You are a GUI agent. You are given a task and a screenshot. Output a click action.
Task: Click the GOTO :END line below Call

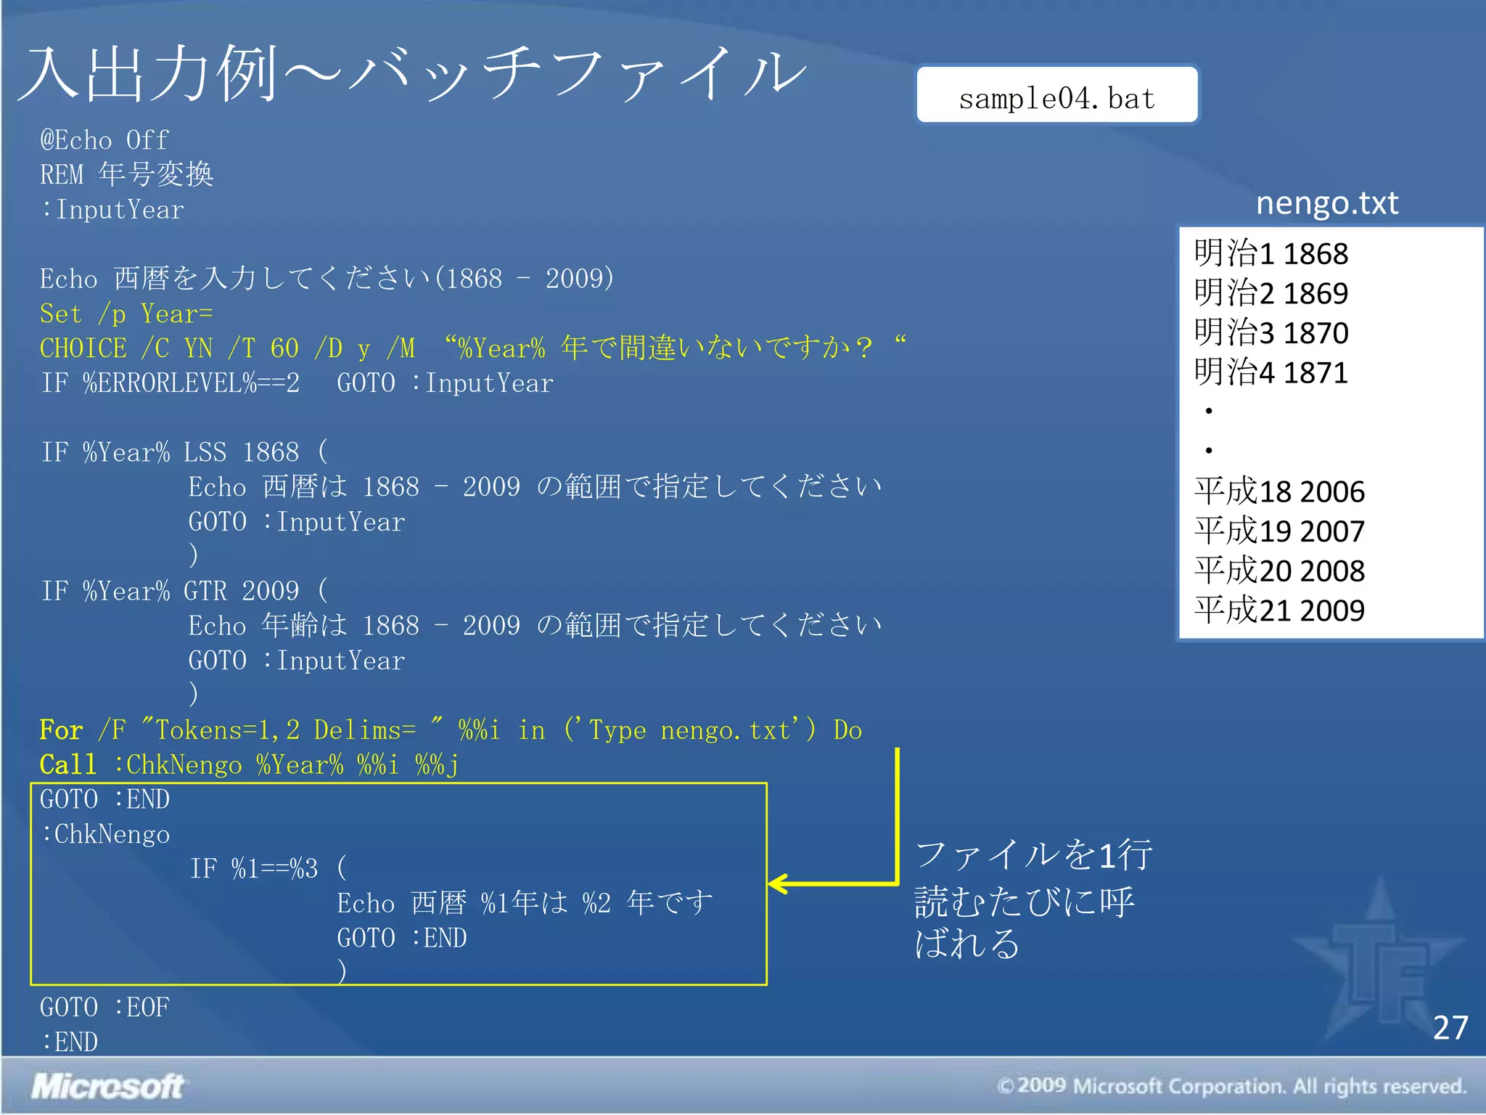[x=104, y=799]
